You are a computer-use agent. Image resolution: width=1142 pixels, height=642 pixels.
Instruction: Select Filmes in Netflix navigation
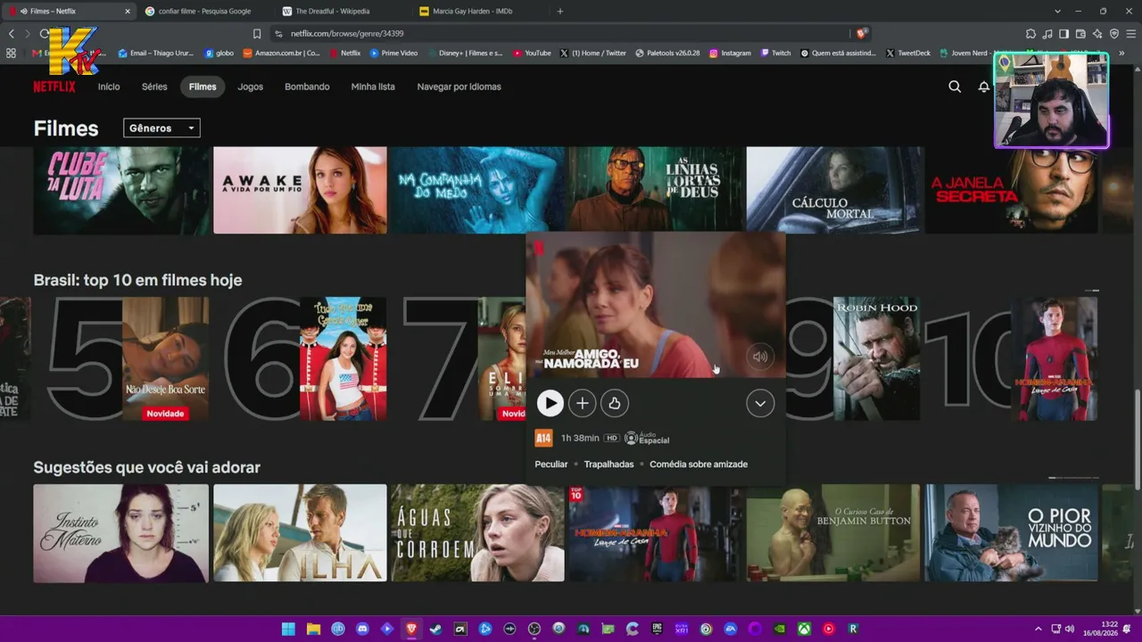point(203,86)
